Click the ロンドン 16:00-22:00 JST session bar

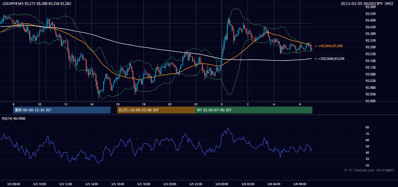156,110
